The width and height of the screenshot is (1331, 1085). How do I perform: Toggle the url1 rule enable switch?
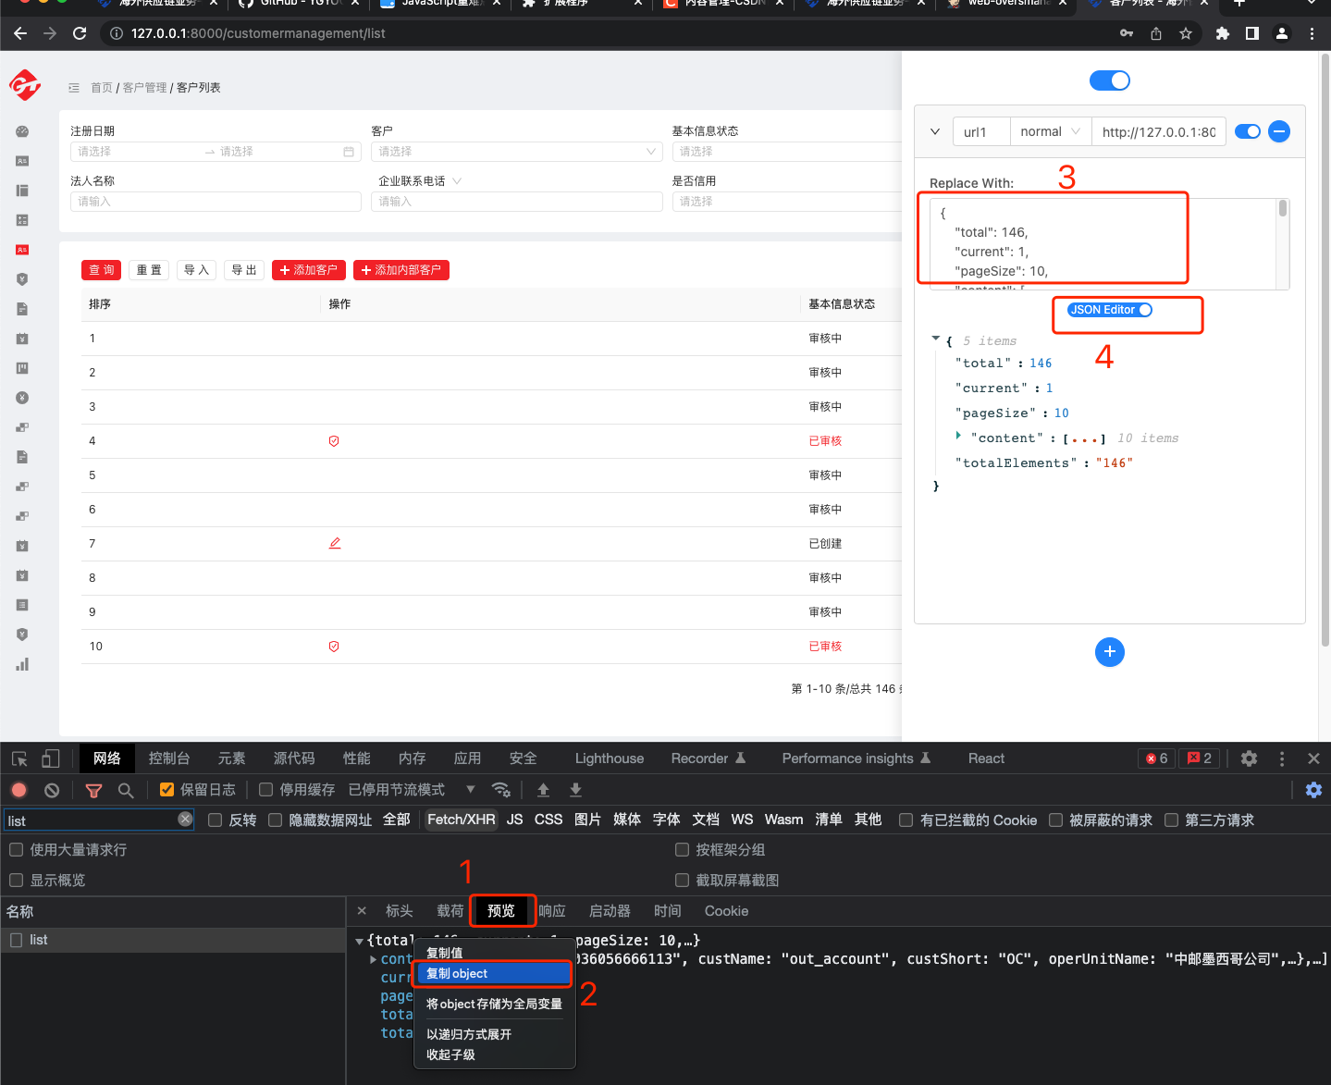pos(1248,131)
